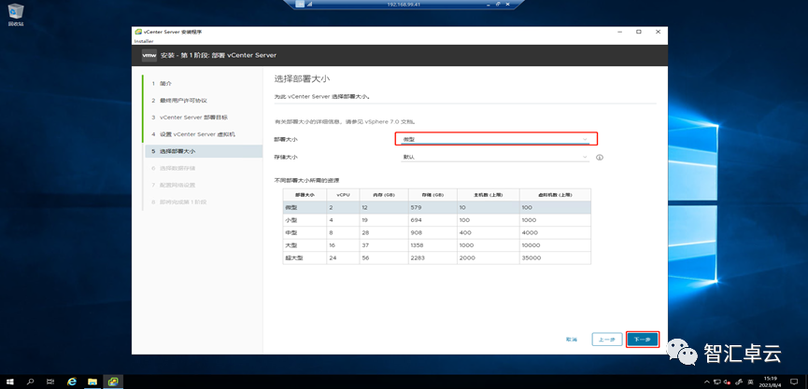Screen dimensions: 808x389
Task: Go to step 4 设置 vCenter Server 虚拟机
Action: coord(193,134)
